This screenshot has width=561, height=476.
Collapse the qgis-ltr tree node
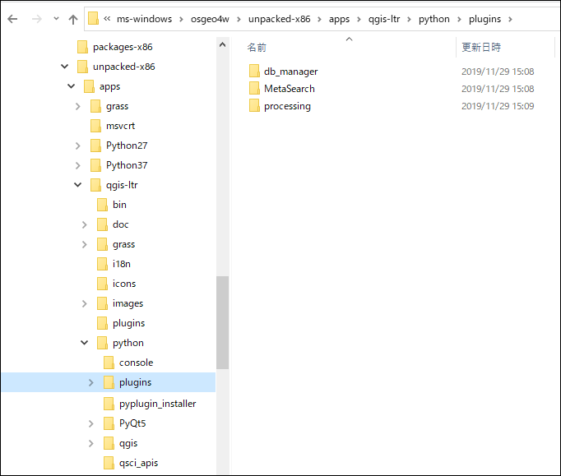pyautogui.click(x=77, y=185)
